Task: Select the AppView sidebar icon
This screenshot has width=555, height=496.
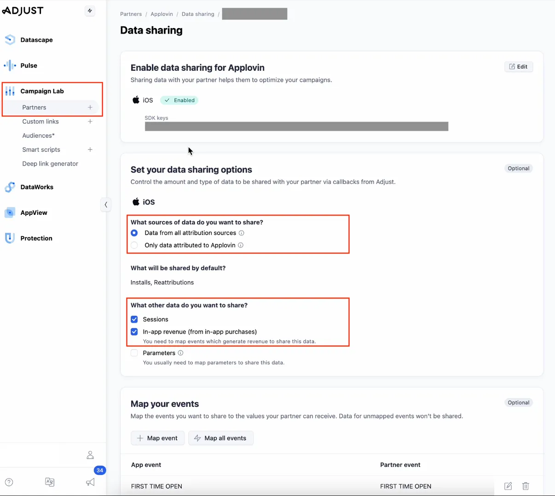Action: point(9,213)
